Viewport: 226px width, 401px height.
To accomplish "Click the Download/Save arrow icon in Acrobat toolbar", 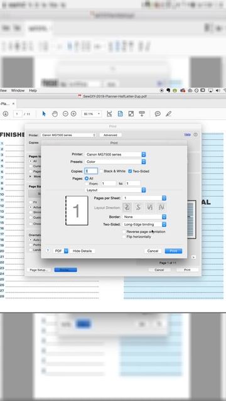I will (x=6, y=114).
